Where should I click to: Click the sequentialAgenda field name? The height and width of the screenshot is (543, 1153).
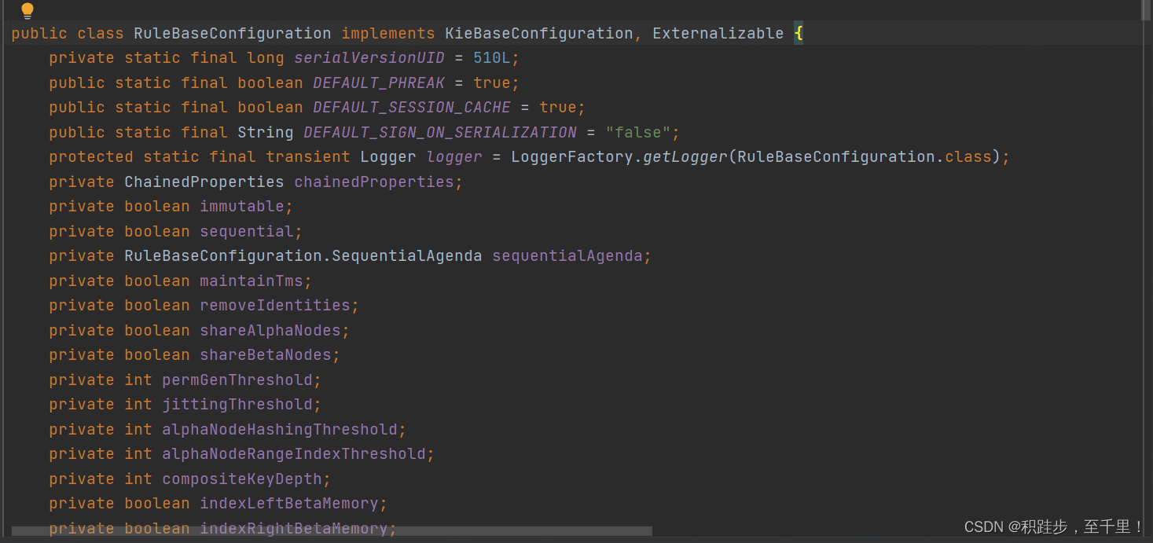pyautogui.click(x=567, y=256)
